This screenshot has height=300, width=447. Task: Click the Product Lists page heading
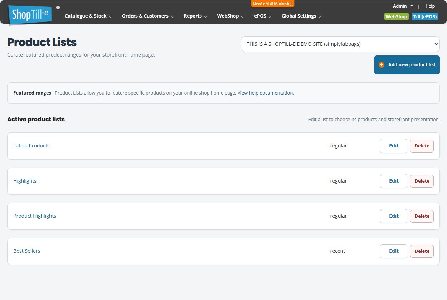[x=42, y=42]
